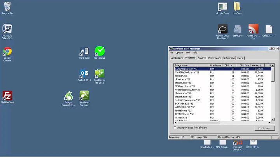Select the dllhost.exe *32 process row
The width and height of the screenshot is (280, 157).
pyautogui.click(x=222, y=79)
